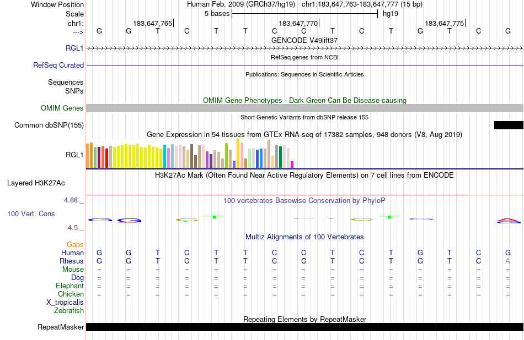Select the X_tropicalis alignment row label
Viewport: 524px width, 340px height.
pos(65,303)
